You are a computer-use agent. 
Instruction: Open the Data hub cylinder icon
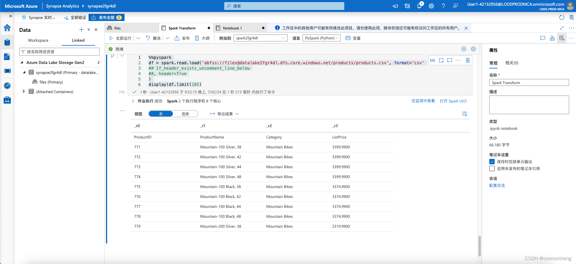pos(7,42)
